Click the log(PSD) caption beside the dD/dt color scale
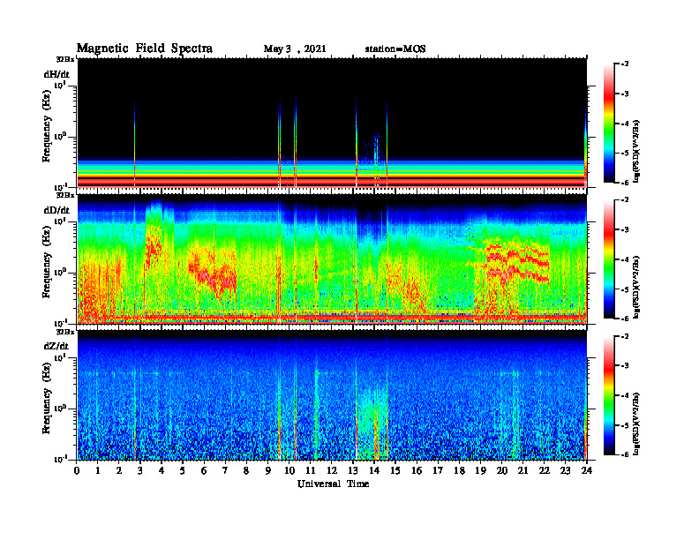The height and width of the screenshot is (540, 699). 637,288
